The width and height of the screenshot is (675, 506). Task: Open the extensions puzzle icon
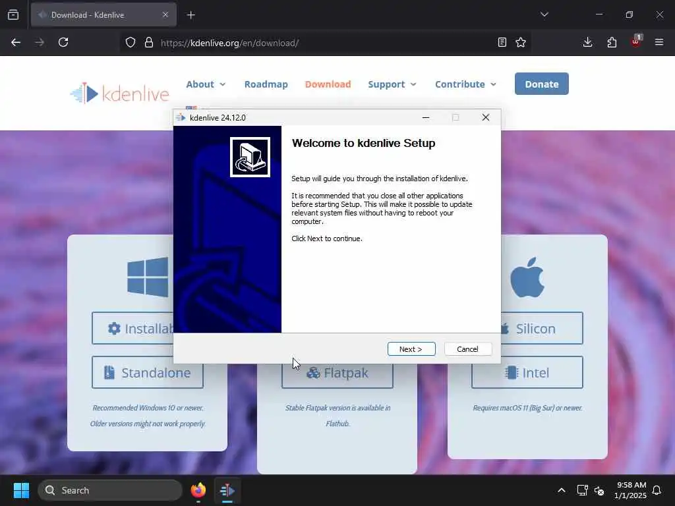(612, 42)
